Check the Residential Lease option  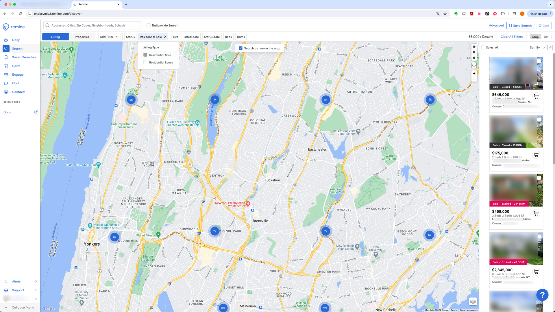[145, 62]
